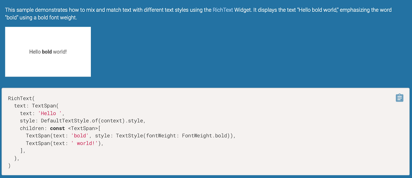Click FontWeight.bold in the code block
The height and width of the screenshot is (178, 412).
coord(204,136)
